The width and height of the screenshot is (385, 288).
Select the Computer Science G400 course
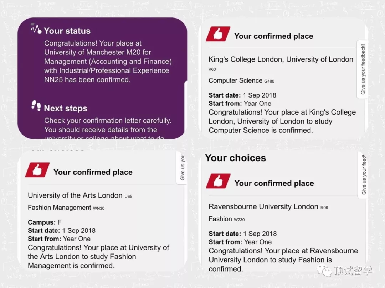241,80
